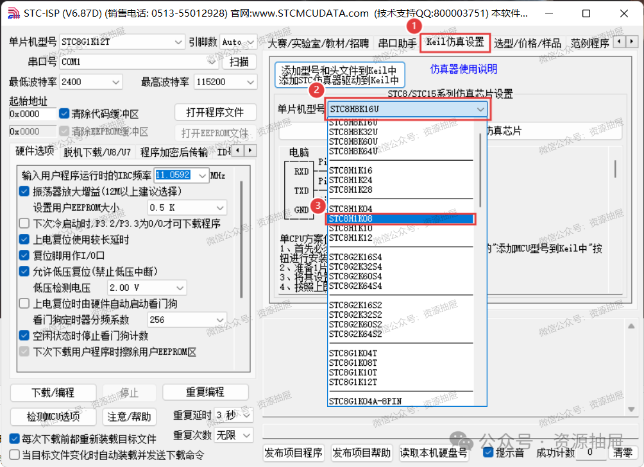The width and height of the screenshot is (644, 467).
Task: Select STC8G1K12T in chip list
Action: coord(400,382)
